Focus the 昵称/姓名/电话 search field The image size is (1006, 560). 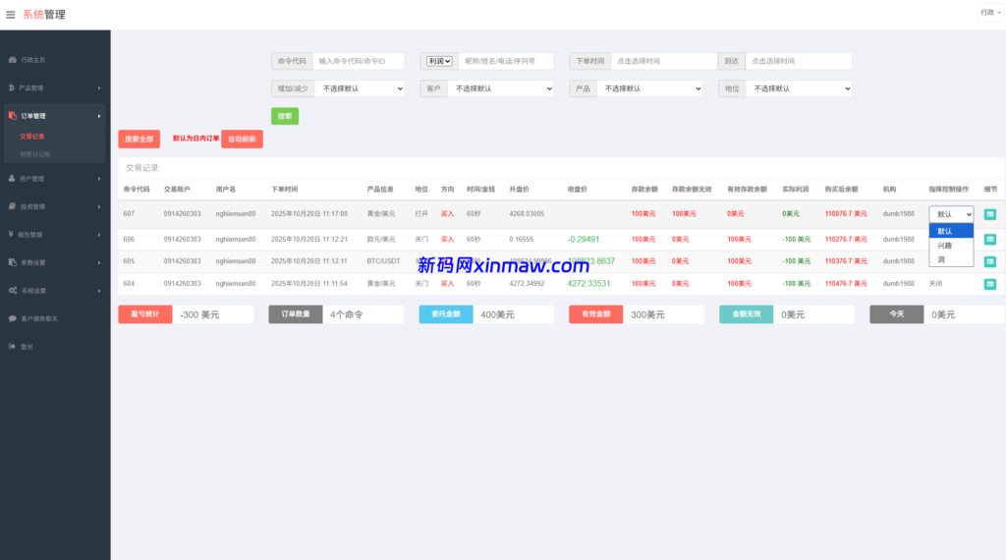click(x=506, y=61)
